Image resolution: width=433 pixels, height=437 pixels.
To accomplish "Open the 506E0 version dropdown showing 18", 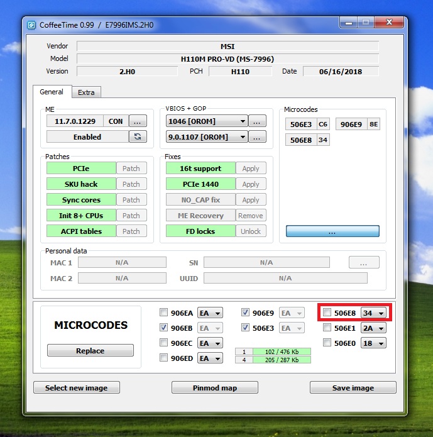I will coord(373,343).
